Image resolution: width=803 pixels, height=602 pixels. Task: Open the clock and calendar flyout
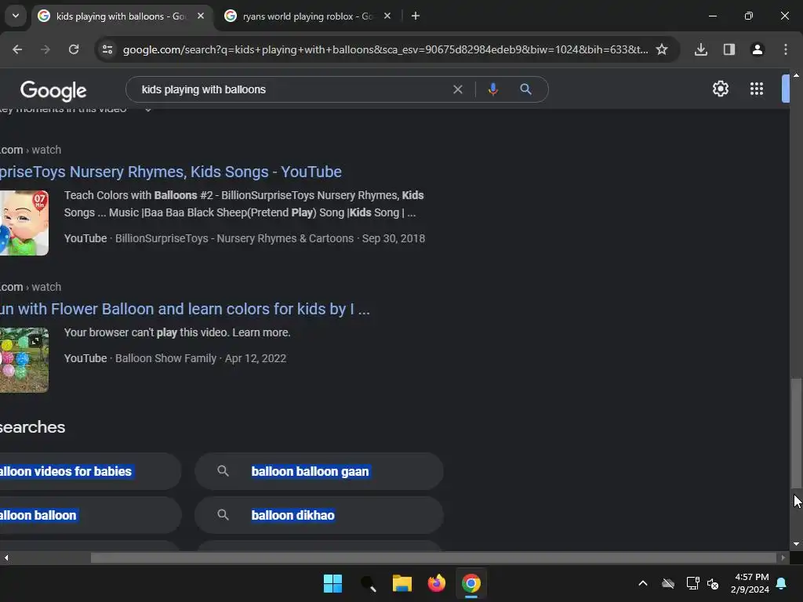[x=750, y=583]
